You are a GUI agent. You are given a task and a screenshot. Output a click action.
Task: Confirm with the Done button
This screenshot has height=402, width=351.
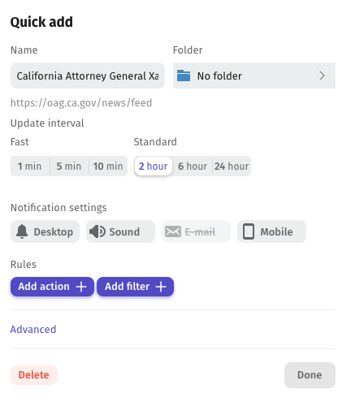310,375
